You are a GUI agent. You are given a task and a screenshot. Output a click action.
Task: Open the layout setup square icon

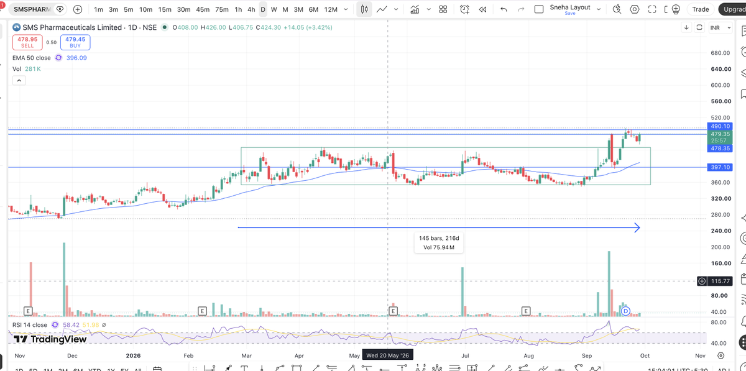tap(539, 9)
